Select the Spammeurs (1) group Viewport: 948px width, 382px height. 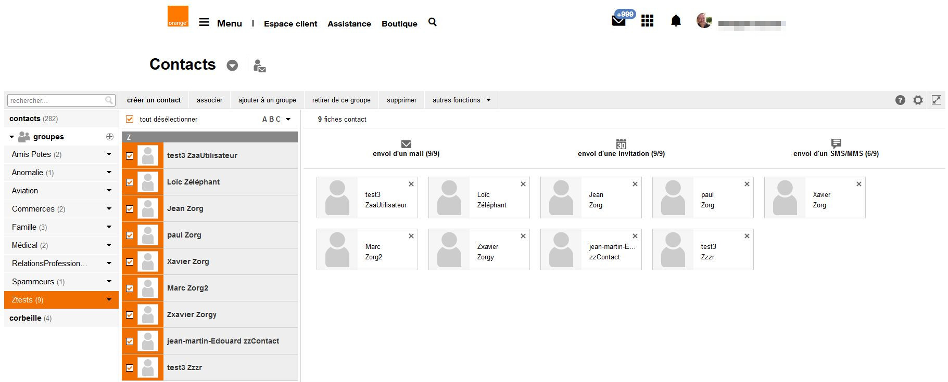point(38,282)
